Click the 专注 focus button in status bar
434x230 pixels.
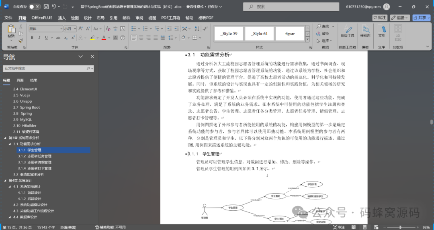pyautogui.click(x=339, y=227)
